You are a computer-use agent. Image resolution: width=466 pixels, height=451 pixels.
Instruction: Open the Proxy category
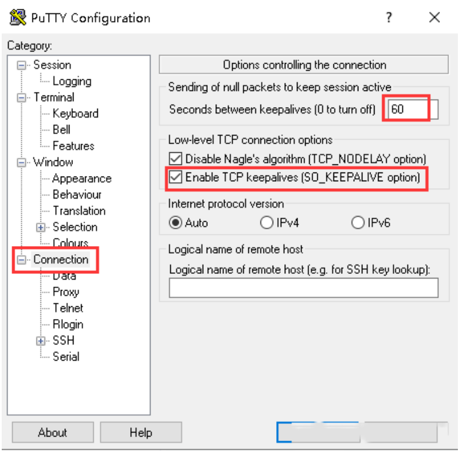66,292
